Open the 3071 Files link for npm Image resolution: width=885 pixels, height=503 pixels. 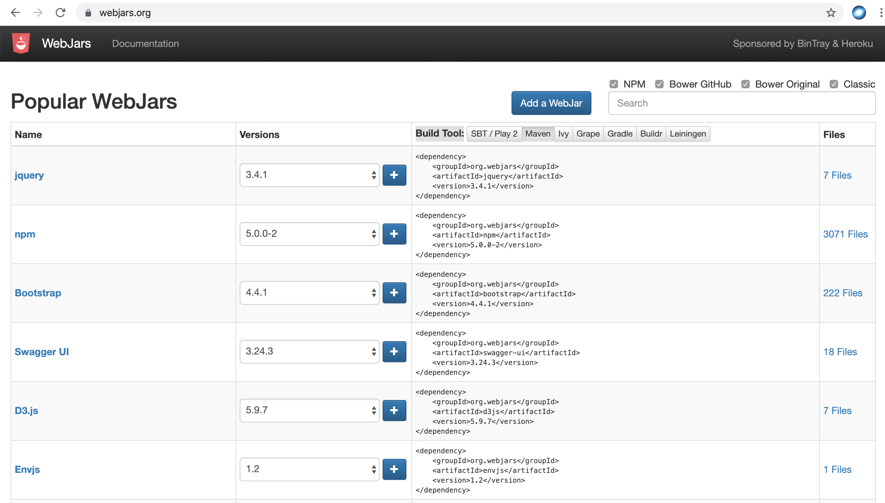(845, 234)
